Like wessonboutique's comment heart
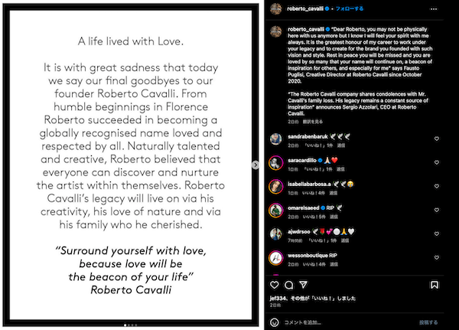459x330 pixels. point(437,257)
